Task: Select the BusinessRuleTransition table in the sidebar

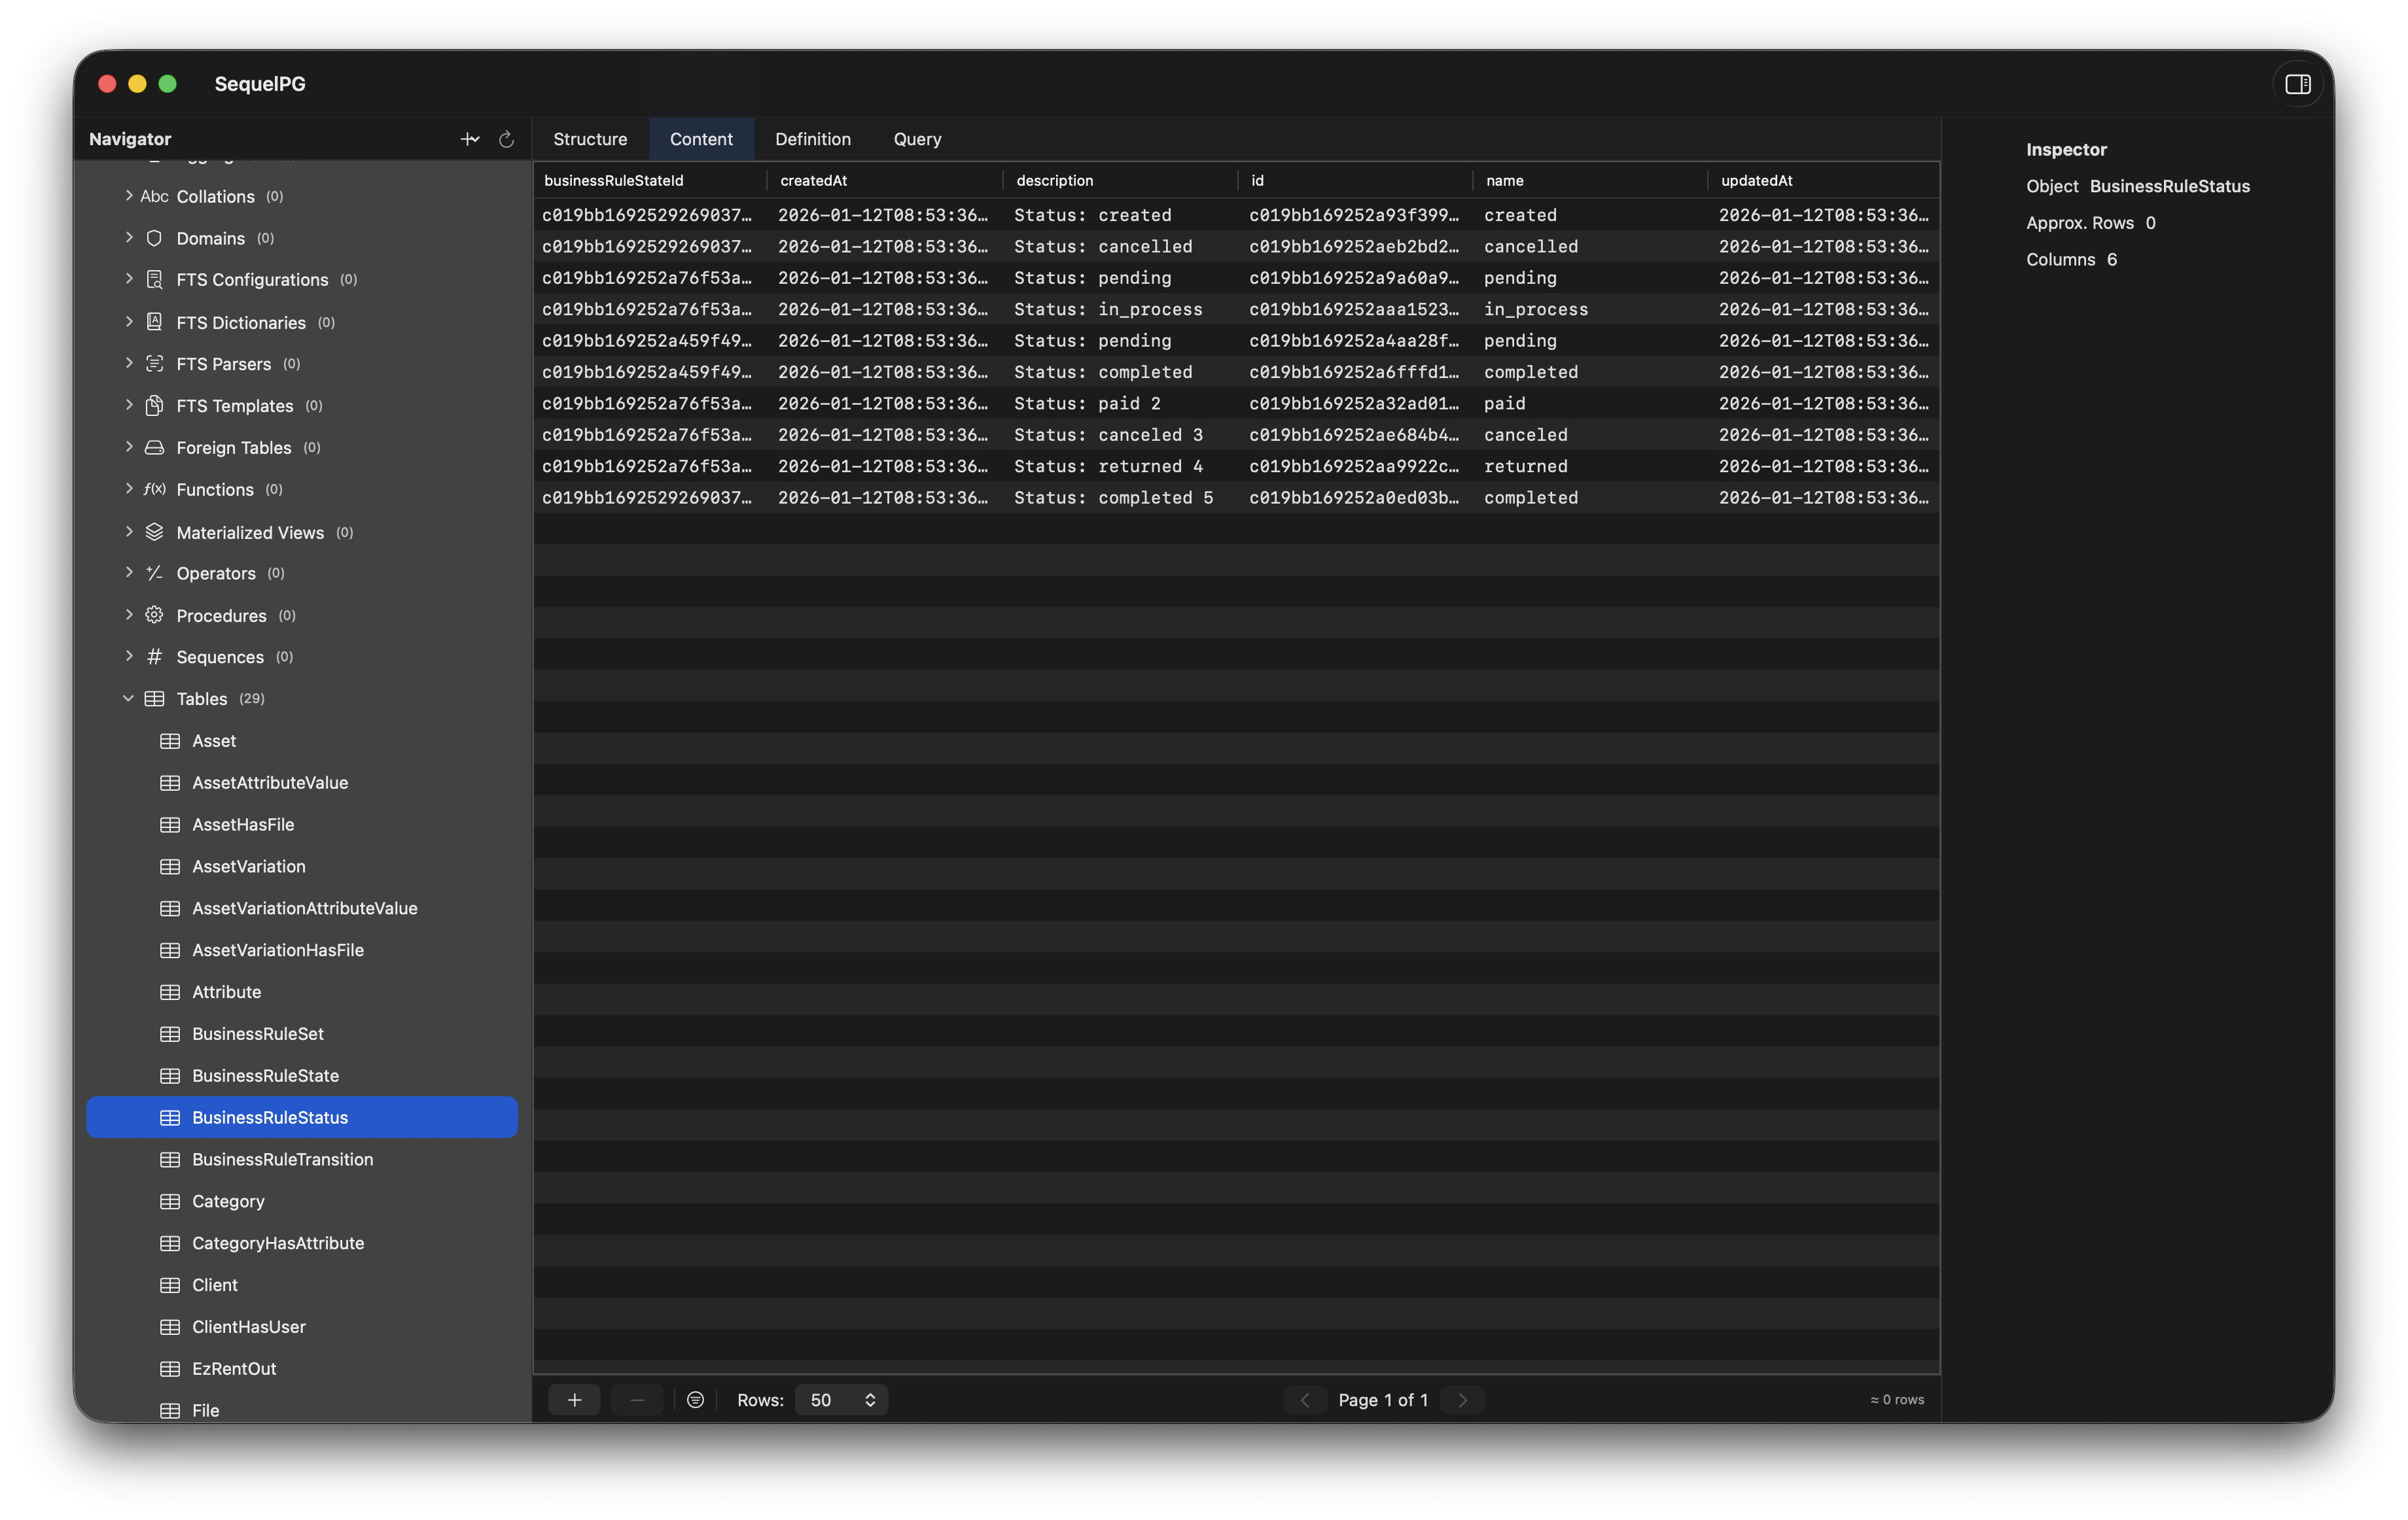Action: 282,1159
